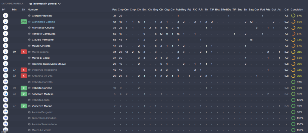Sort by the Condición column header
Screen dimensions: 308x133
tap(297, 10)
